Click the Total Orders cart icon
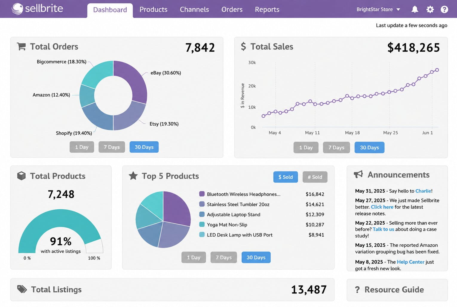Image resolution: width=457 pixels, height=307 pixels. coord(21,47)
